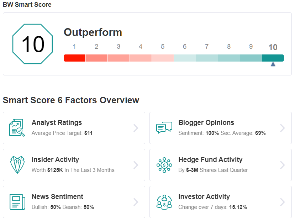Screen dimensions: 295x221
Task: Click the Hedge Fund Activity dollar network icon
Action: click(164, 165)
